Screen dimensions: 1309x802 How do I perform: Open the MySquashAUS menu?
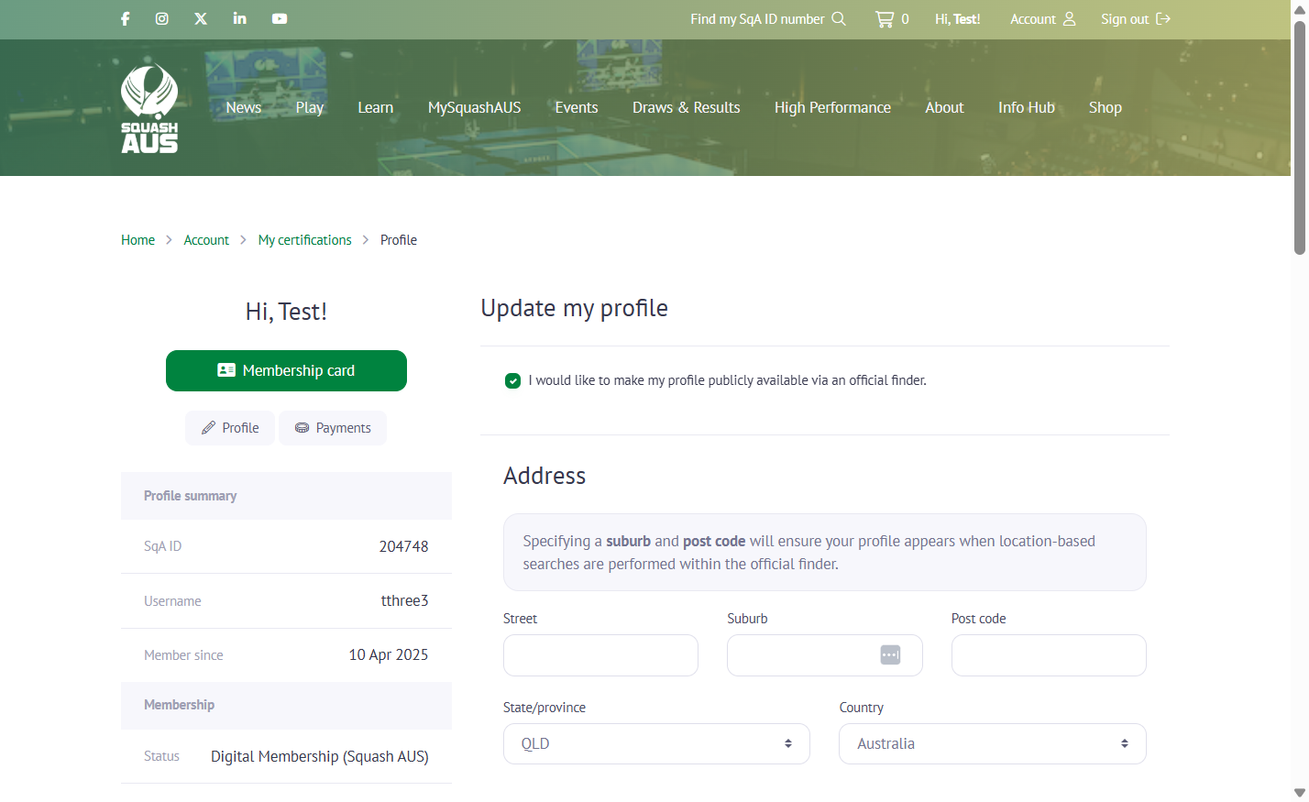(x=475, y=107)
